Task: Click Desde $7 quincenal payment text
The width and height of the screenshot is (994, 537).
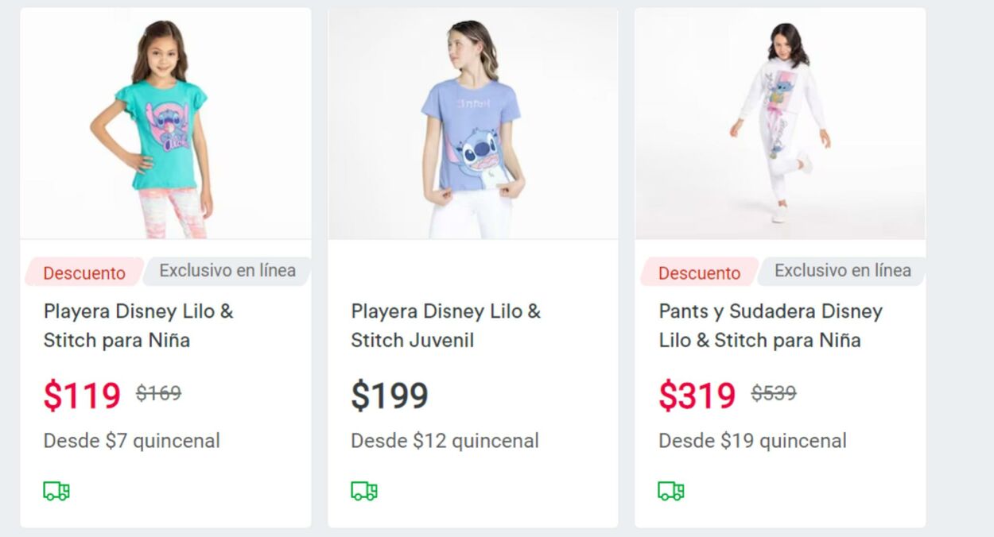Action: (132, 441)
